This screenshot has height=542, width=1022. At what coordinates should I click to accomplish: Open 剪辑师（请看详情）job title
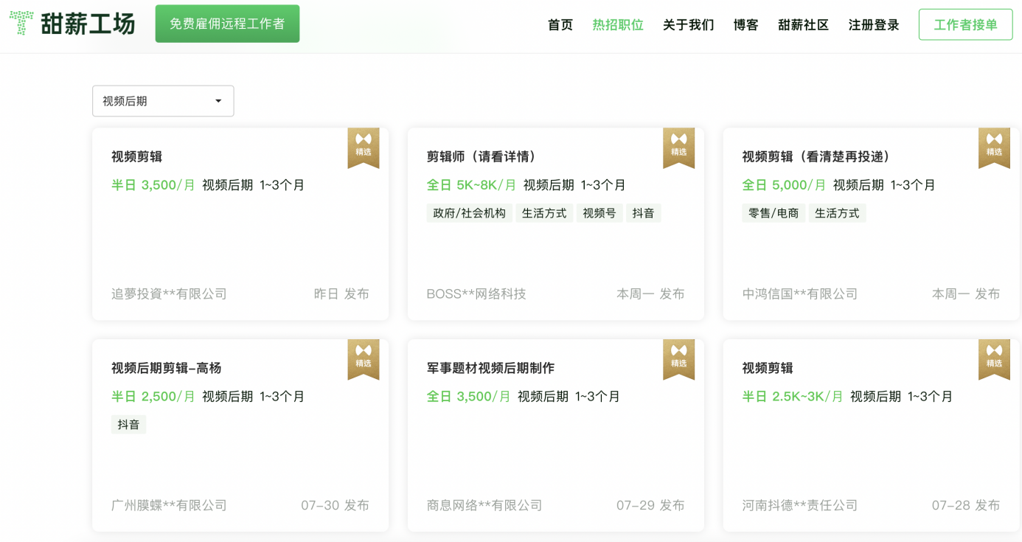(x=484, y=156)
